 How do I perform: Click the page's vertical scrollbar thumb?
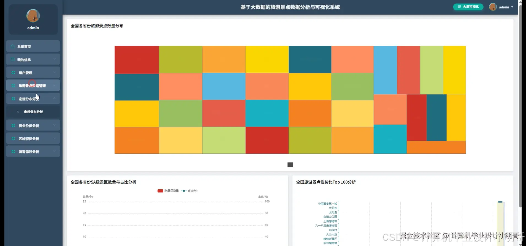pyautogui.click(x=520, y=106)
